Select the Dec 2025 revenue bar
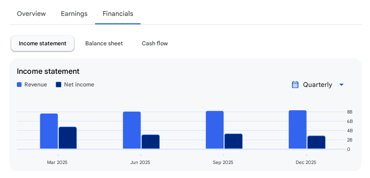The image size is (370, 178). point(297,129)
